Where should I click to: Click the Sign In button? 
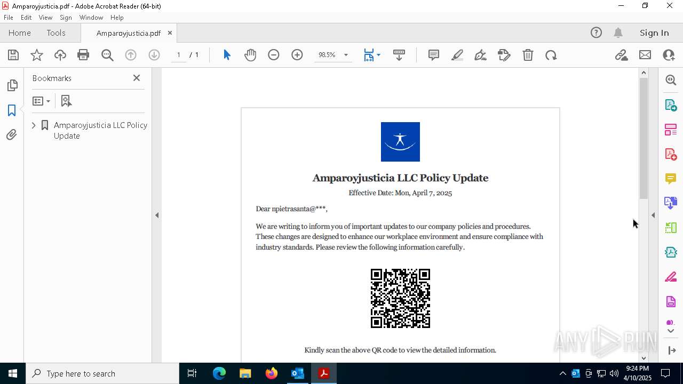(654, 33)
